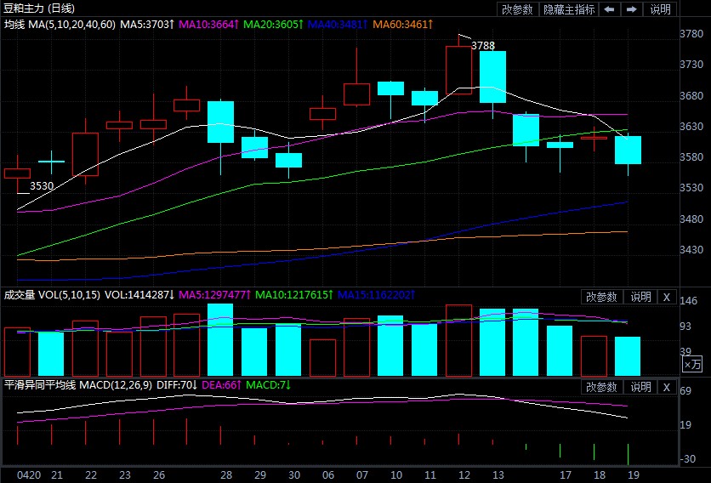Open 改参数 for the main MA chart
This screenshot has height=483, width=711.
pos(517,9)
